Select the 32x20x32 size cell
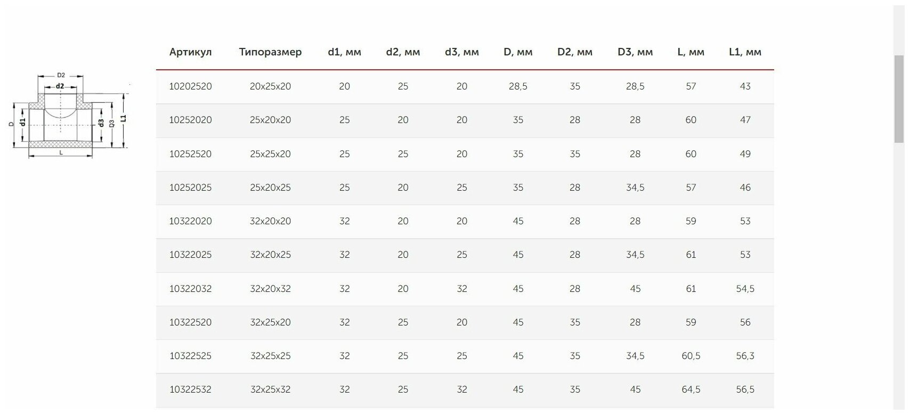This screenshot has width=910, height=415. coord(270,289)
